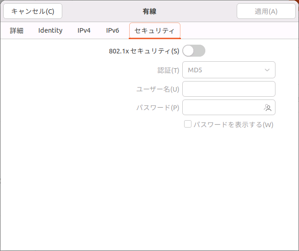Focus the ユーザー名 input field
299x251 pixels.
pos(229,89)
